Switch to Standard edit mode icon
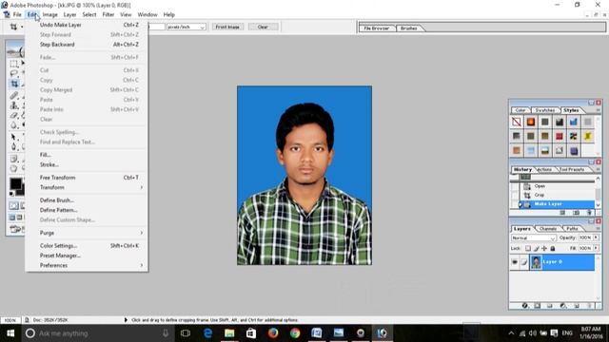 pos(13,206)
